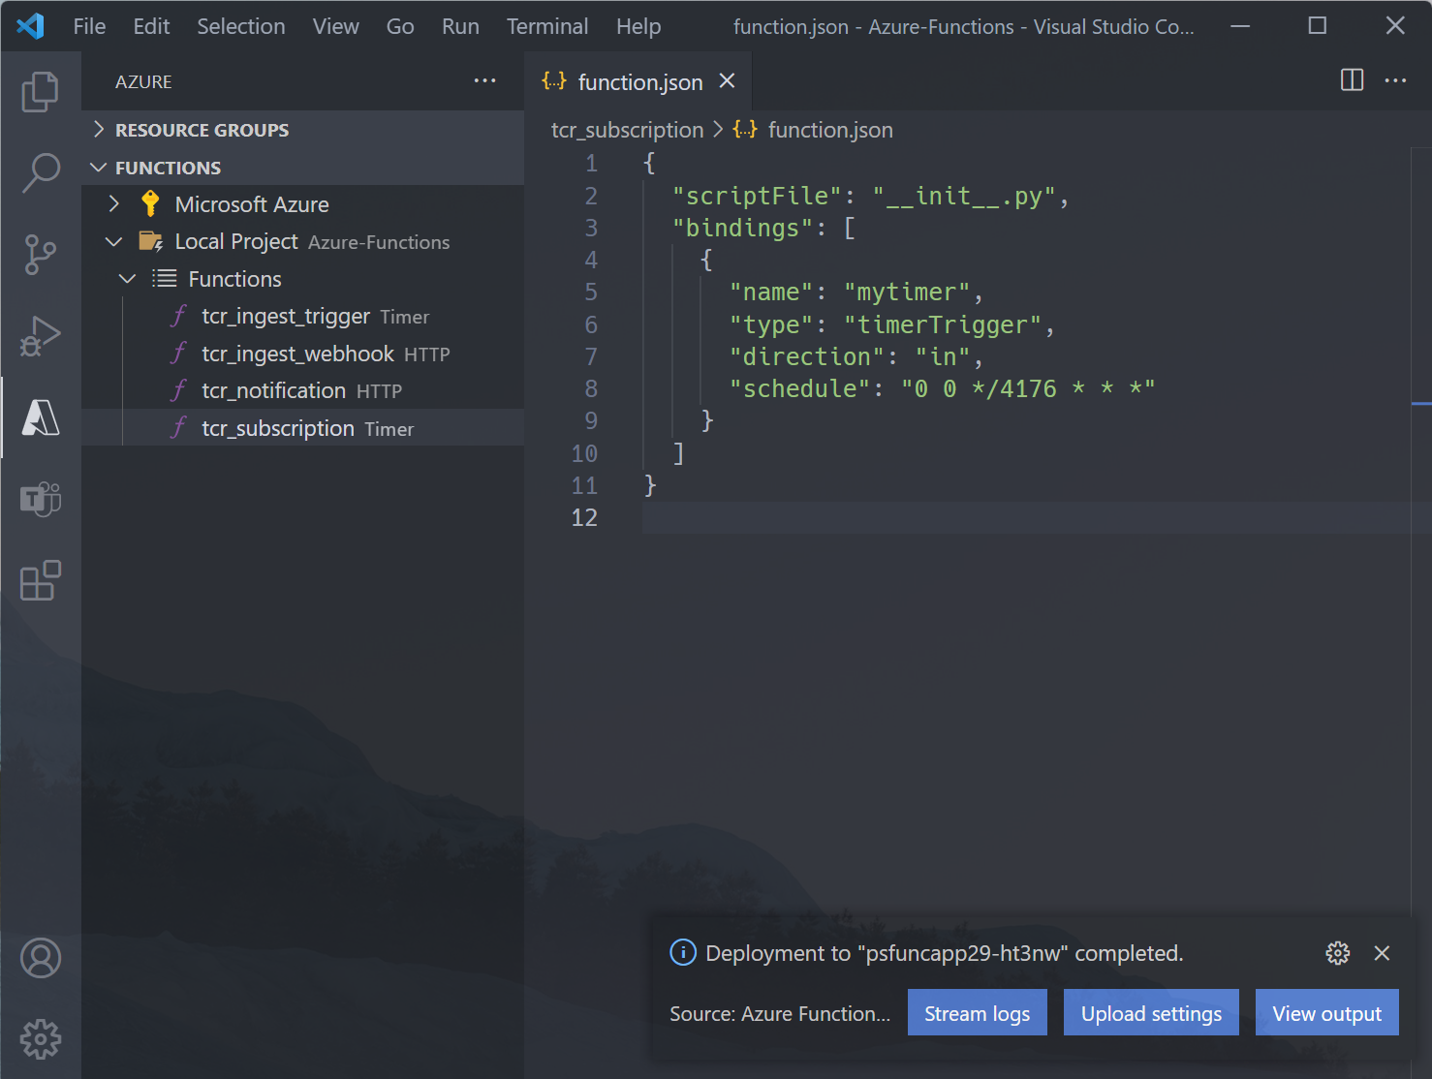The image size is (1432, 1079).
Task: Close the function.json tab
Action: [x=727, y=81]
